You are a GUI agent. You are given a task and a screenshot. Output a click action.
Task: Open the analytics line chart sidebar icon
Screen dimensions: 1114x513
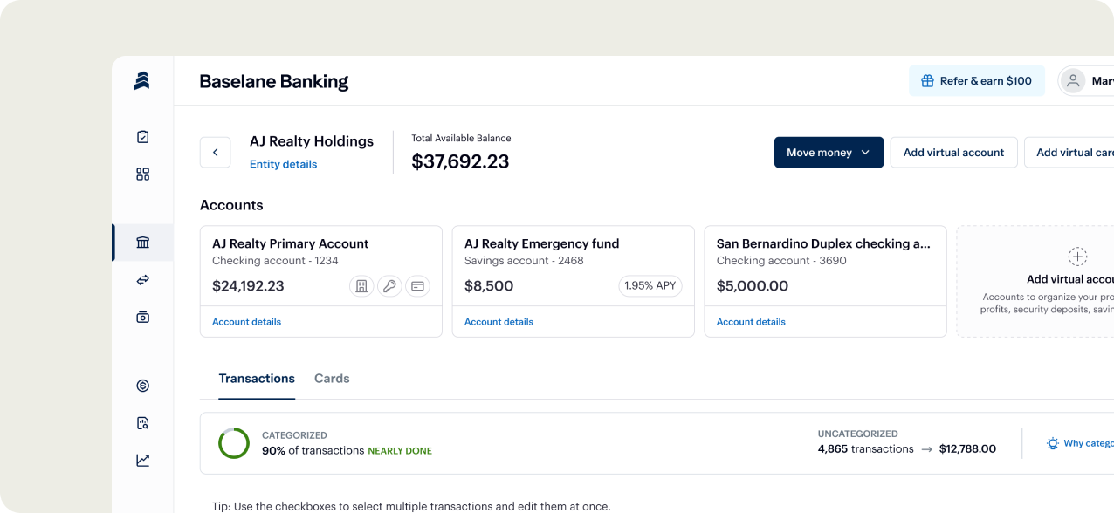(143, 461)
